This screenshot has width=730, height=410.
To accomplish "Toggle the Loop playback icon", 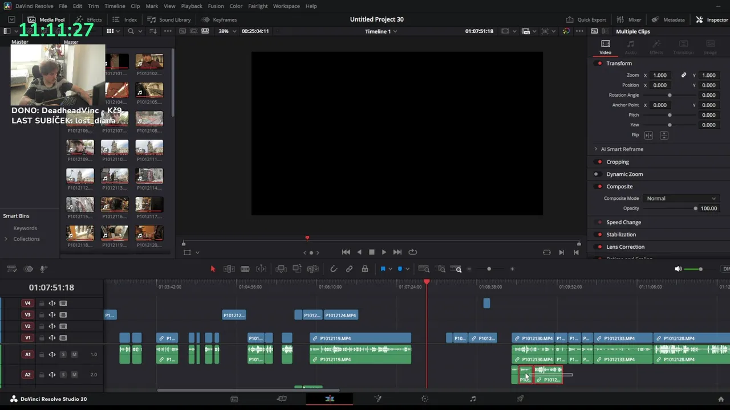I will (413, 252).
